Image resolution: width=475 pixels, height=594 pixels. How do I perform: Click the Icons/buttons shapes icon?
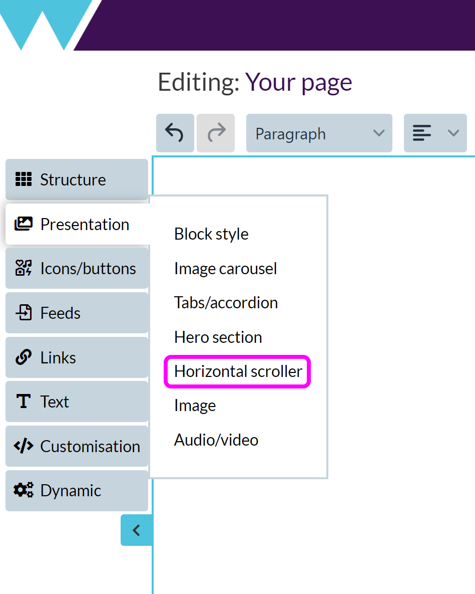pyautogui.click(x=23, y=268)
